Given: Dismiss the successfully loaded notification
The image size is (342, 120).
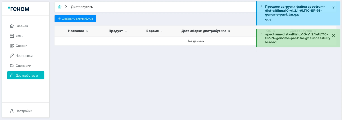Looking at the screenshot, I should tap(333, 36).
